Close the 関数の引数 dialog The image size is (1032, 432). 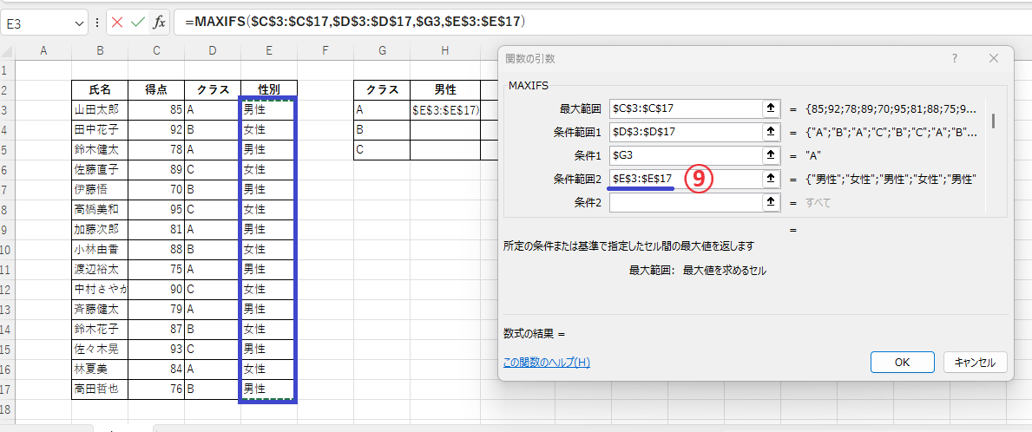point(994,58)
